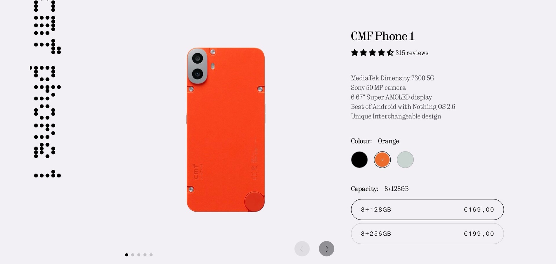
Task: Click the Unique Interchangeable design text
Action: [396, 116]
